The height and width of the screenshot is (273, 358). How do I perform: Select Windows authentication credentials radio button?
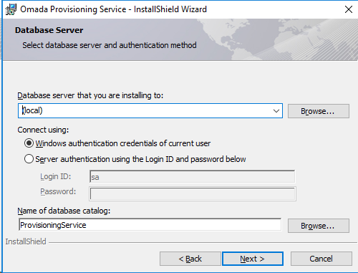click(29, 143)
